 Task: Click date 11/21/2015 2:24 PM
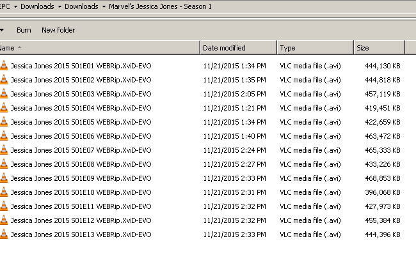[234, 150]
